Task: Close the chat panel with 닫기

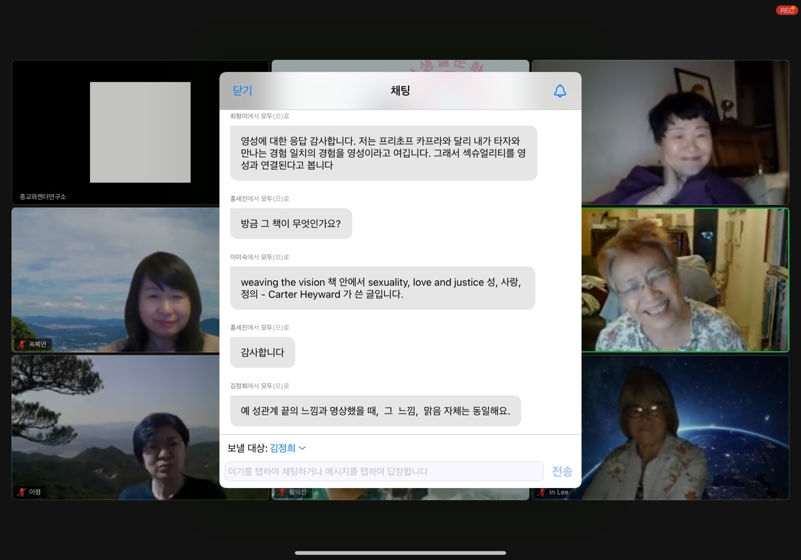Action: point(242,91)
